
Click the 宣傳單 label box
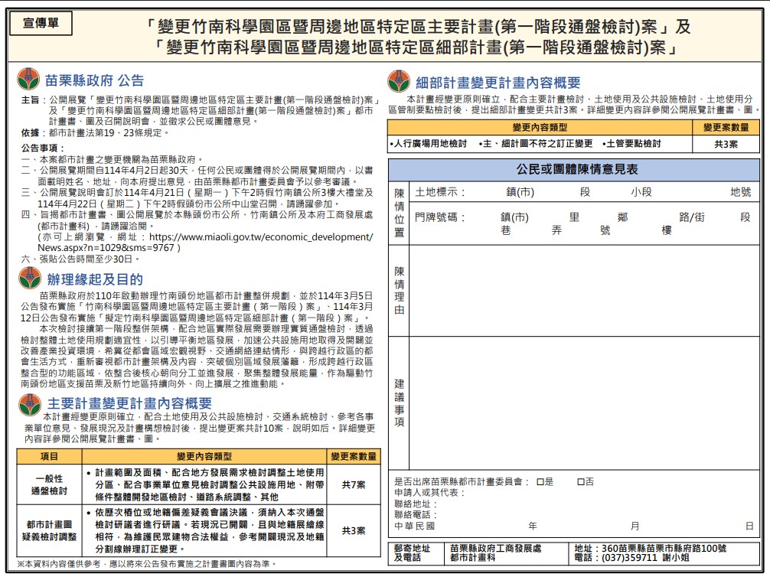click(x=41, y=23)
